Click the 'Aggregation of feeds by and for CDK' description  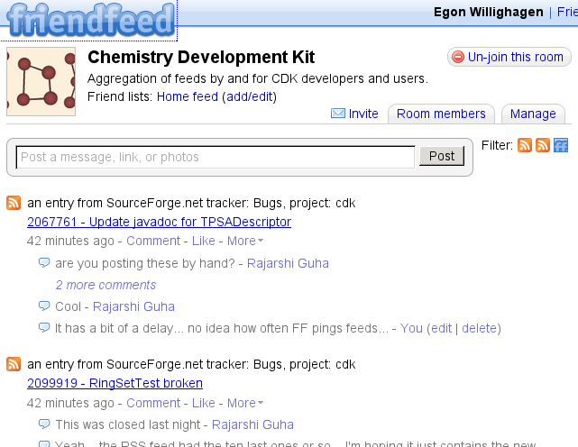(x=258, y=78)
